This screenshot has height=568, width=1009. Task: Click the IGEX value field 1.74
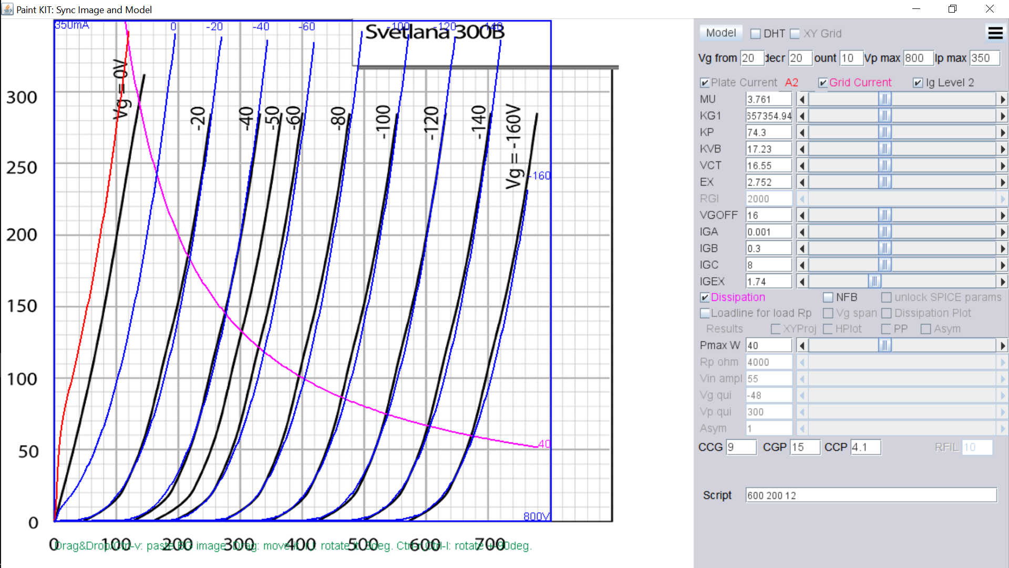click(769, 282)
